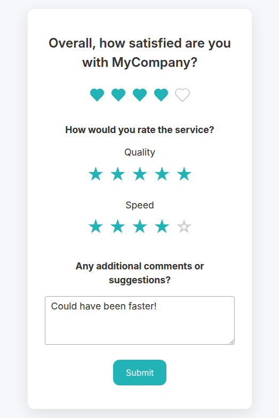Focus the additional comments text area
Viewport: 279px width, 418px height.
point(140,320)
